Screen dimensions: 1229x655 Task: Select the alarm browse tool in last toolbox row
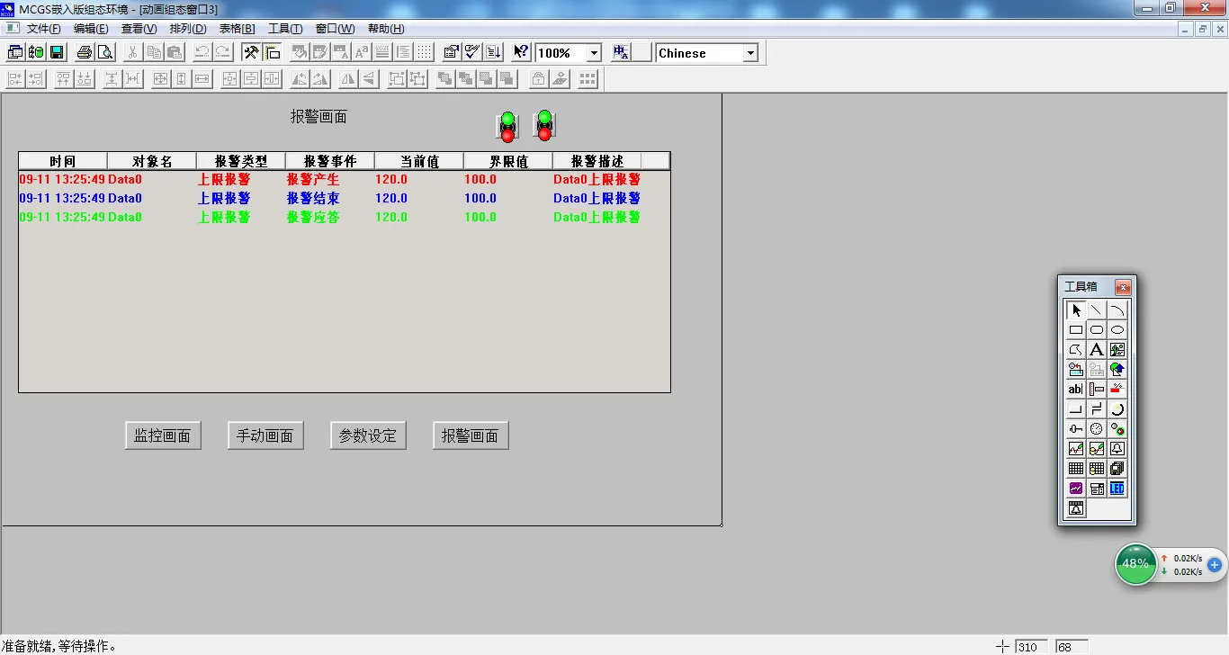pyautogui.click(x=1076, y=508)
